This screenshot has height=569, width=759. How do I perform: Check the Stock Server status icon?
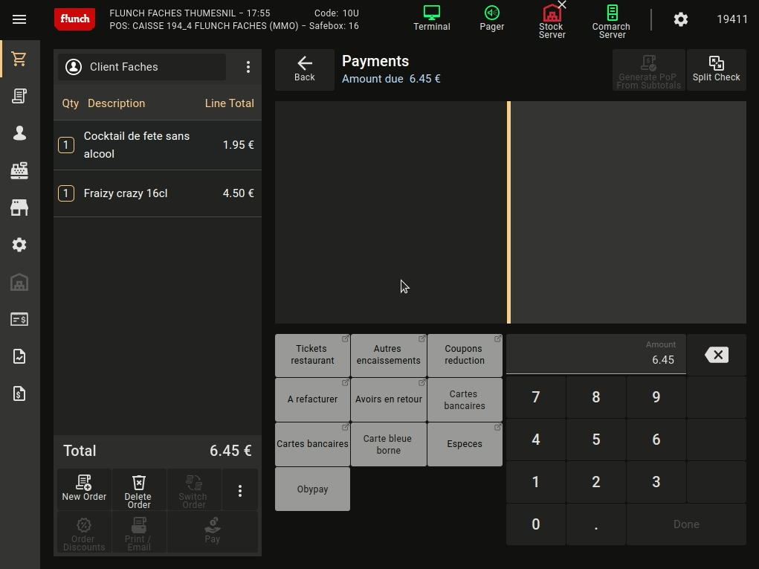[x=552, y=19]
